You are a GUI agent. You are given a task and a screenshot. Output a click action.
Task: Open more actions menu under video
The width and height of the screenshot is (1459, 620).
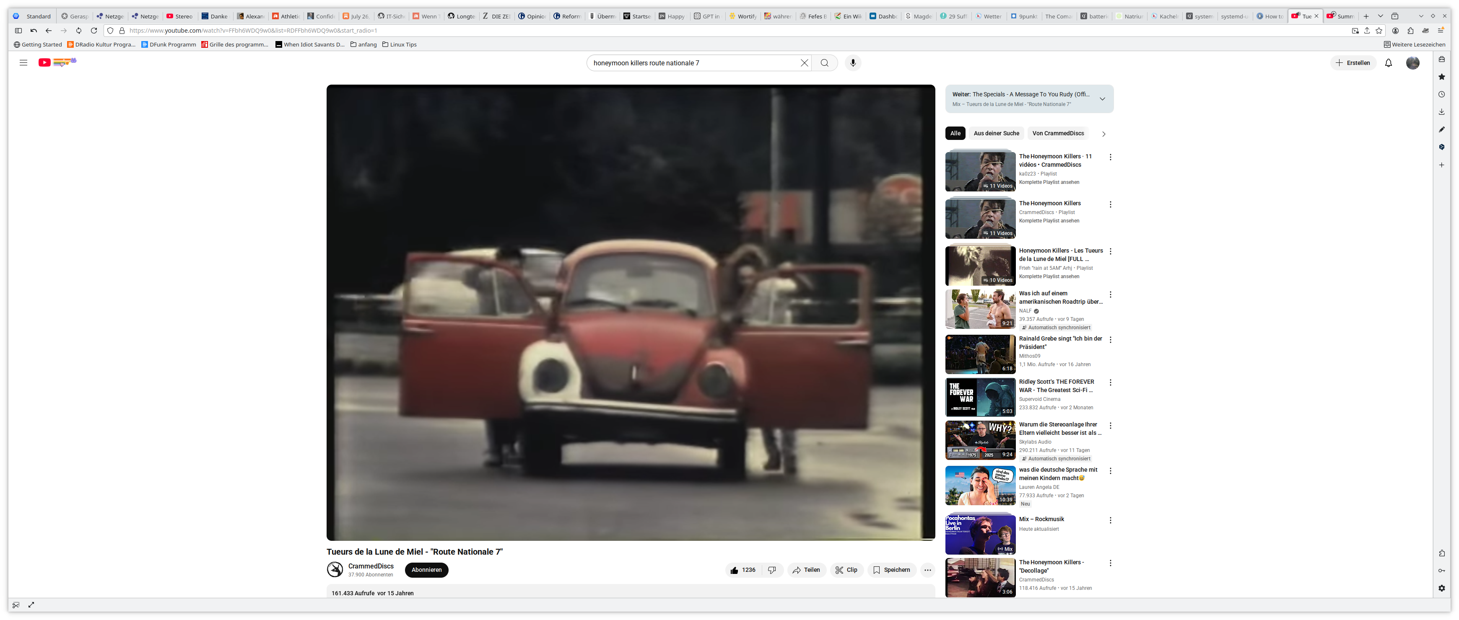coord(927,570)
